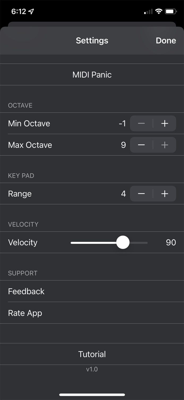184x400 pixels.
Task: Tap the Wi-Fi icon in the status bar
Action: [159, 11]
